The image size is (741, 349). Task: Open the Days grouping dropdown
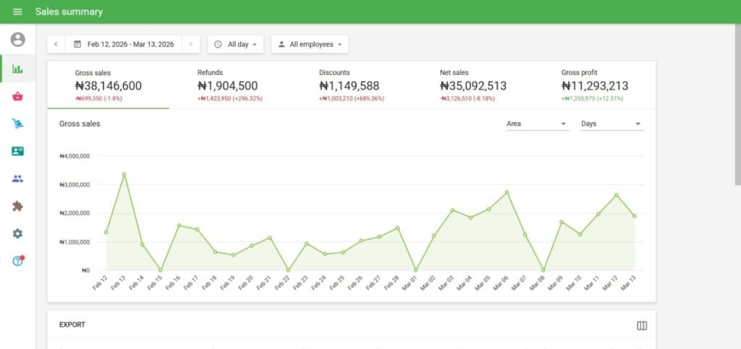(611, 124)
